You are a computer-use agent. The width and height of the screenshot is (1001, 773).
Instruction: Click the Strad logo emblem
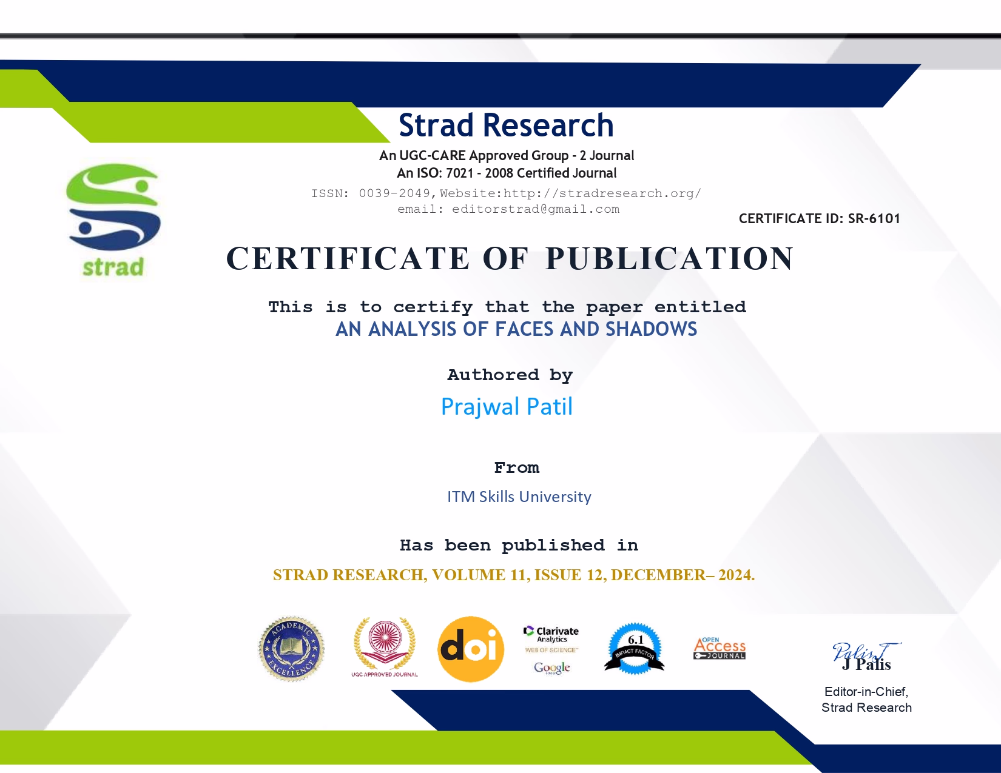(x=113, y=221)
